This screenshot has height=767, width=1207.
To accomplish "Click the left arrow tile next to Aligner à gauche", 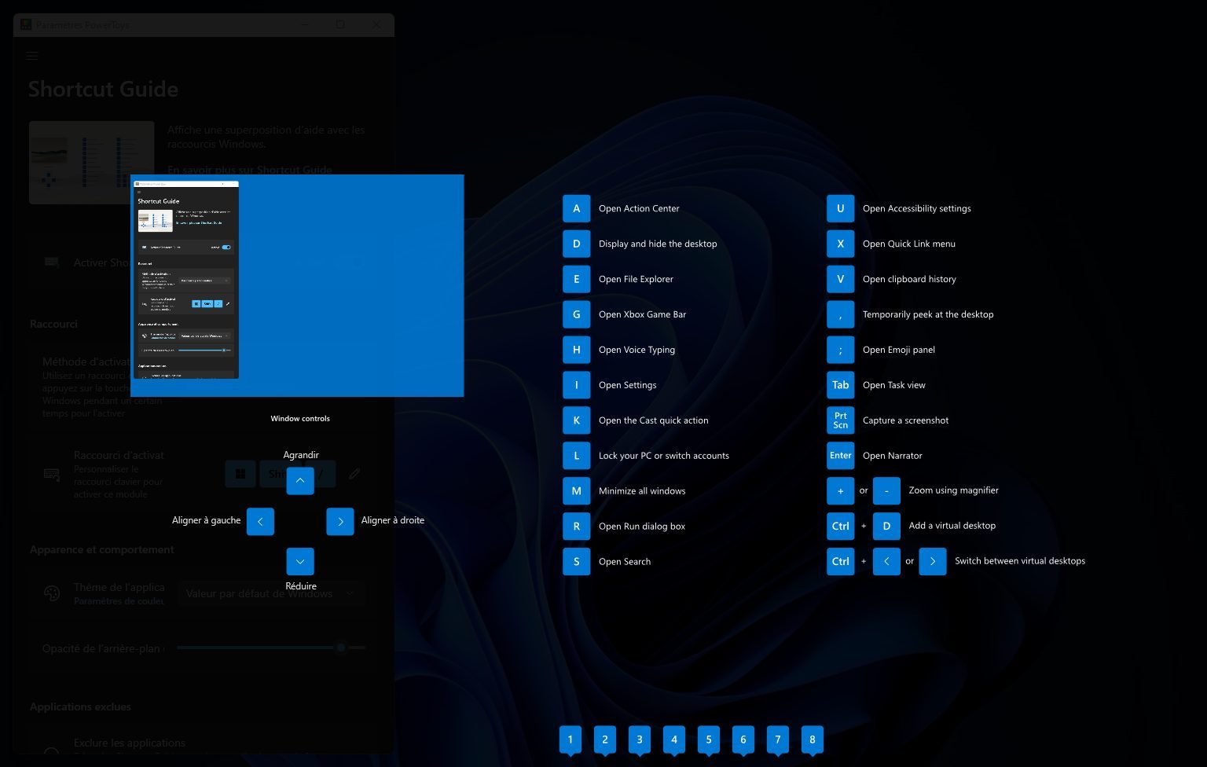I will [260, 521].
